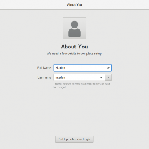Select the 'We need a few details' subtitle
The height and width of the screenshot is (149, 149).
74,54
